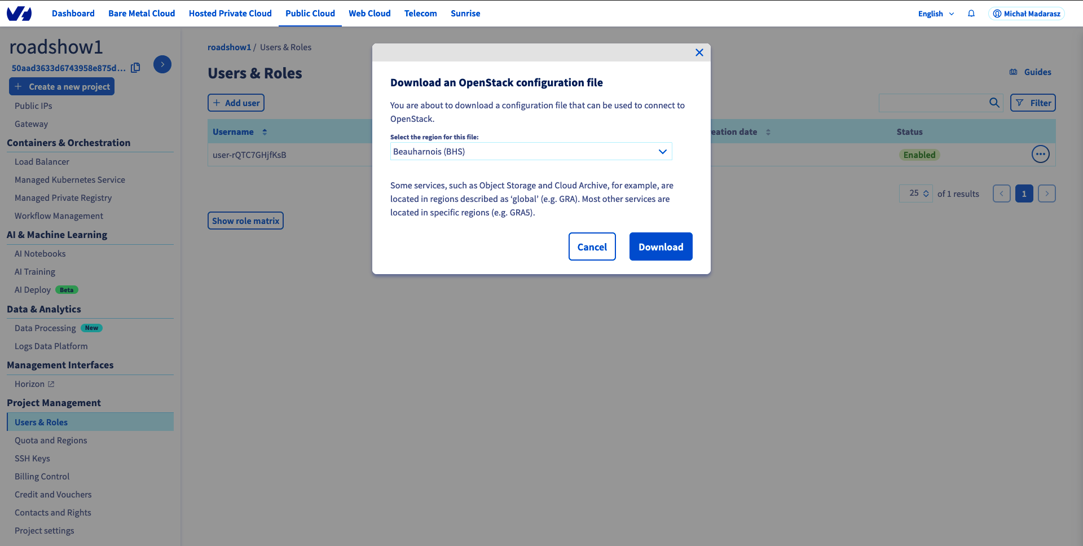Open AI Deploy Beta in the sidebar

(46, 289)
